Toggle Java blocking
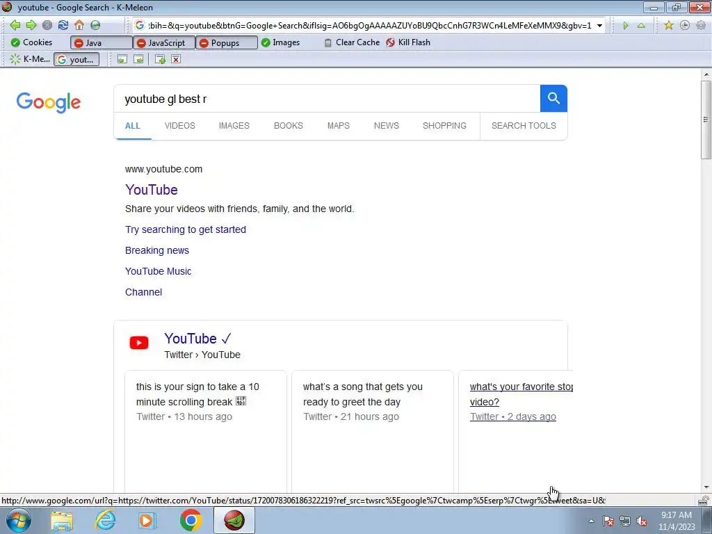The image size is (712, 534). (x=102, y=42)
